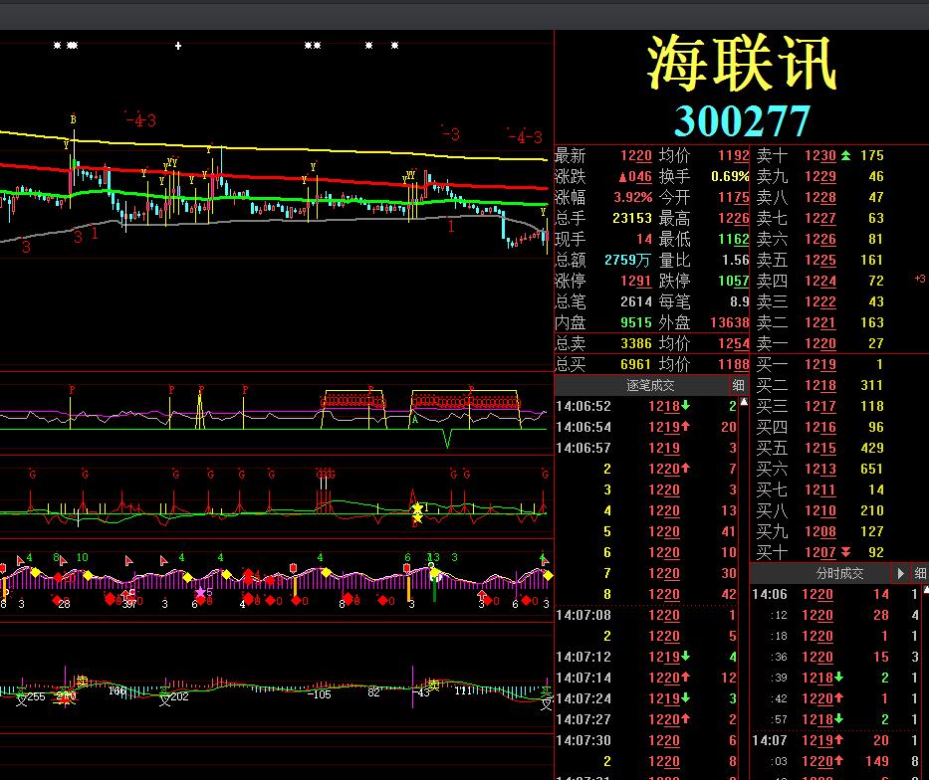Image resolution: width=929 pixels, height=780 pixels.
Task: Click the 最新 price value 1220
Action: click(x=635, y=155)
